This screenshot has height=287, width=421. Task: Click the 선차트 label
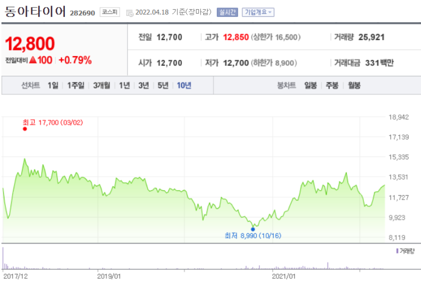point(30,85)
